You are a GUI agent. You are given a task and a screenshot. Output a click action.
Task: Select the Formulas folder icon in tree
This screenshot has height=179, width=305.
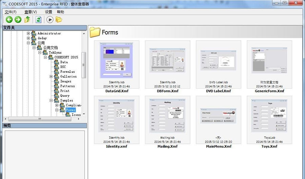pyautogui.click(x=56, y=72)
